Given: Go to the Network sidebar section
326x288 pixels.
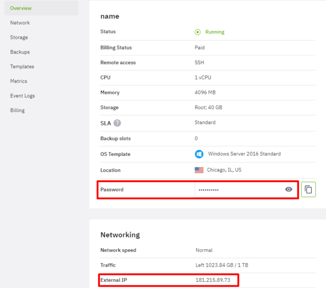Looking at the screenshot, I should pos(20,23).
